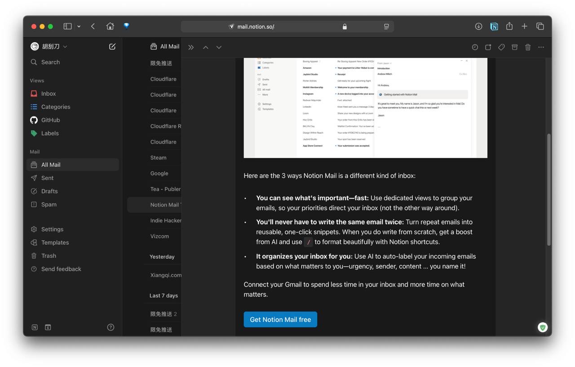Open the Spam folder
The image size is (575, 367).
click(73, 204)
